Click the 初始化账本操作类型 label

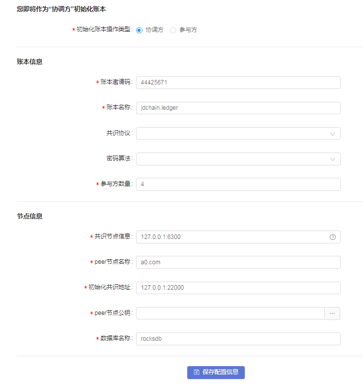(103, 29)
